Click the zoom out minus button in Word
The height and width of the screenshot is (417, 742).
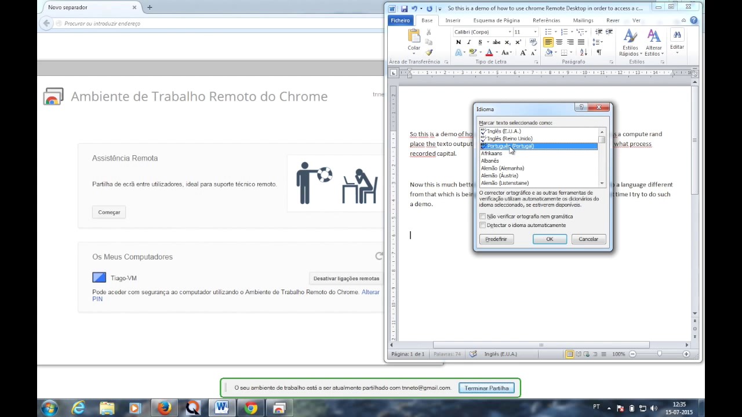pos(632,354)
